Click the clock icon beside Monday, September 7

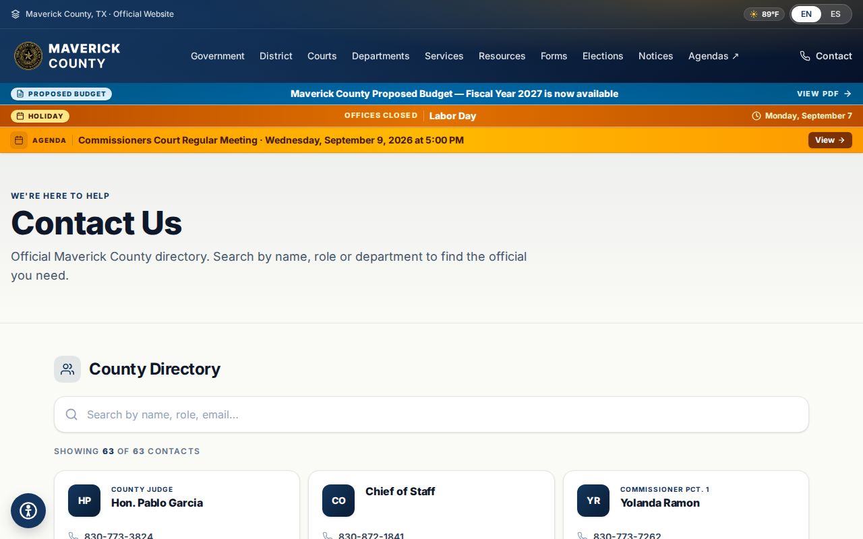click(756, 116)
